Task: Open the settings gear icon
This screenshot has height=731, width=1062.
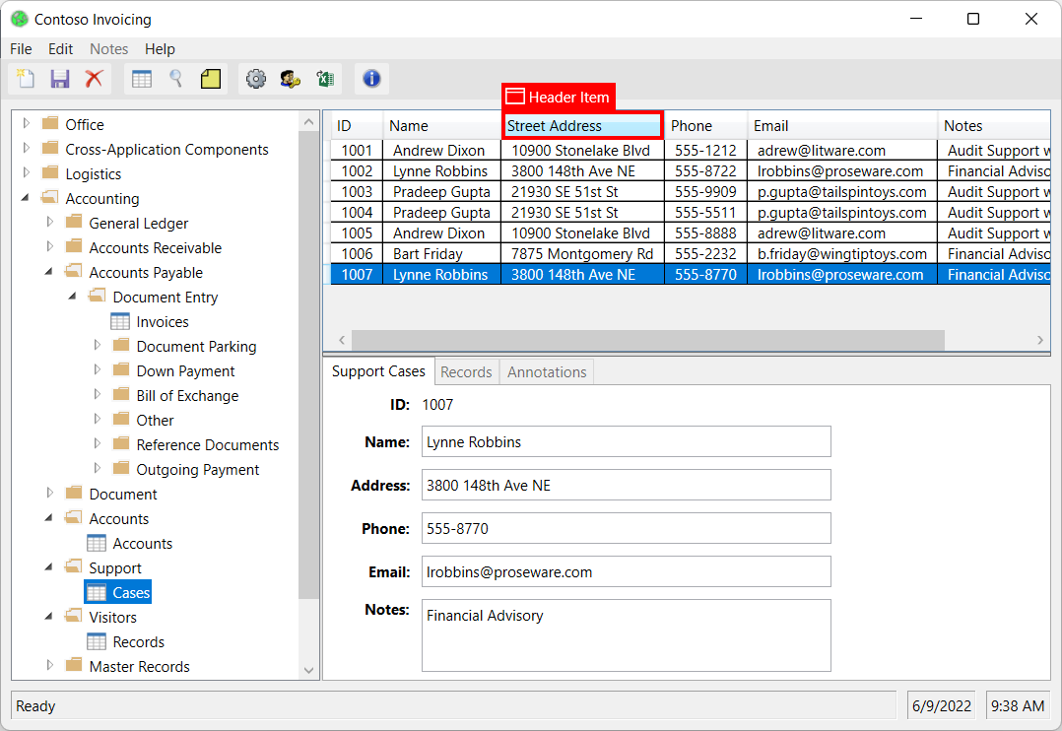Action: click(256, 79)
